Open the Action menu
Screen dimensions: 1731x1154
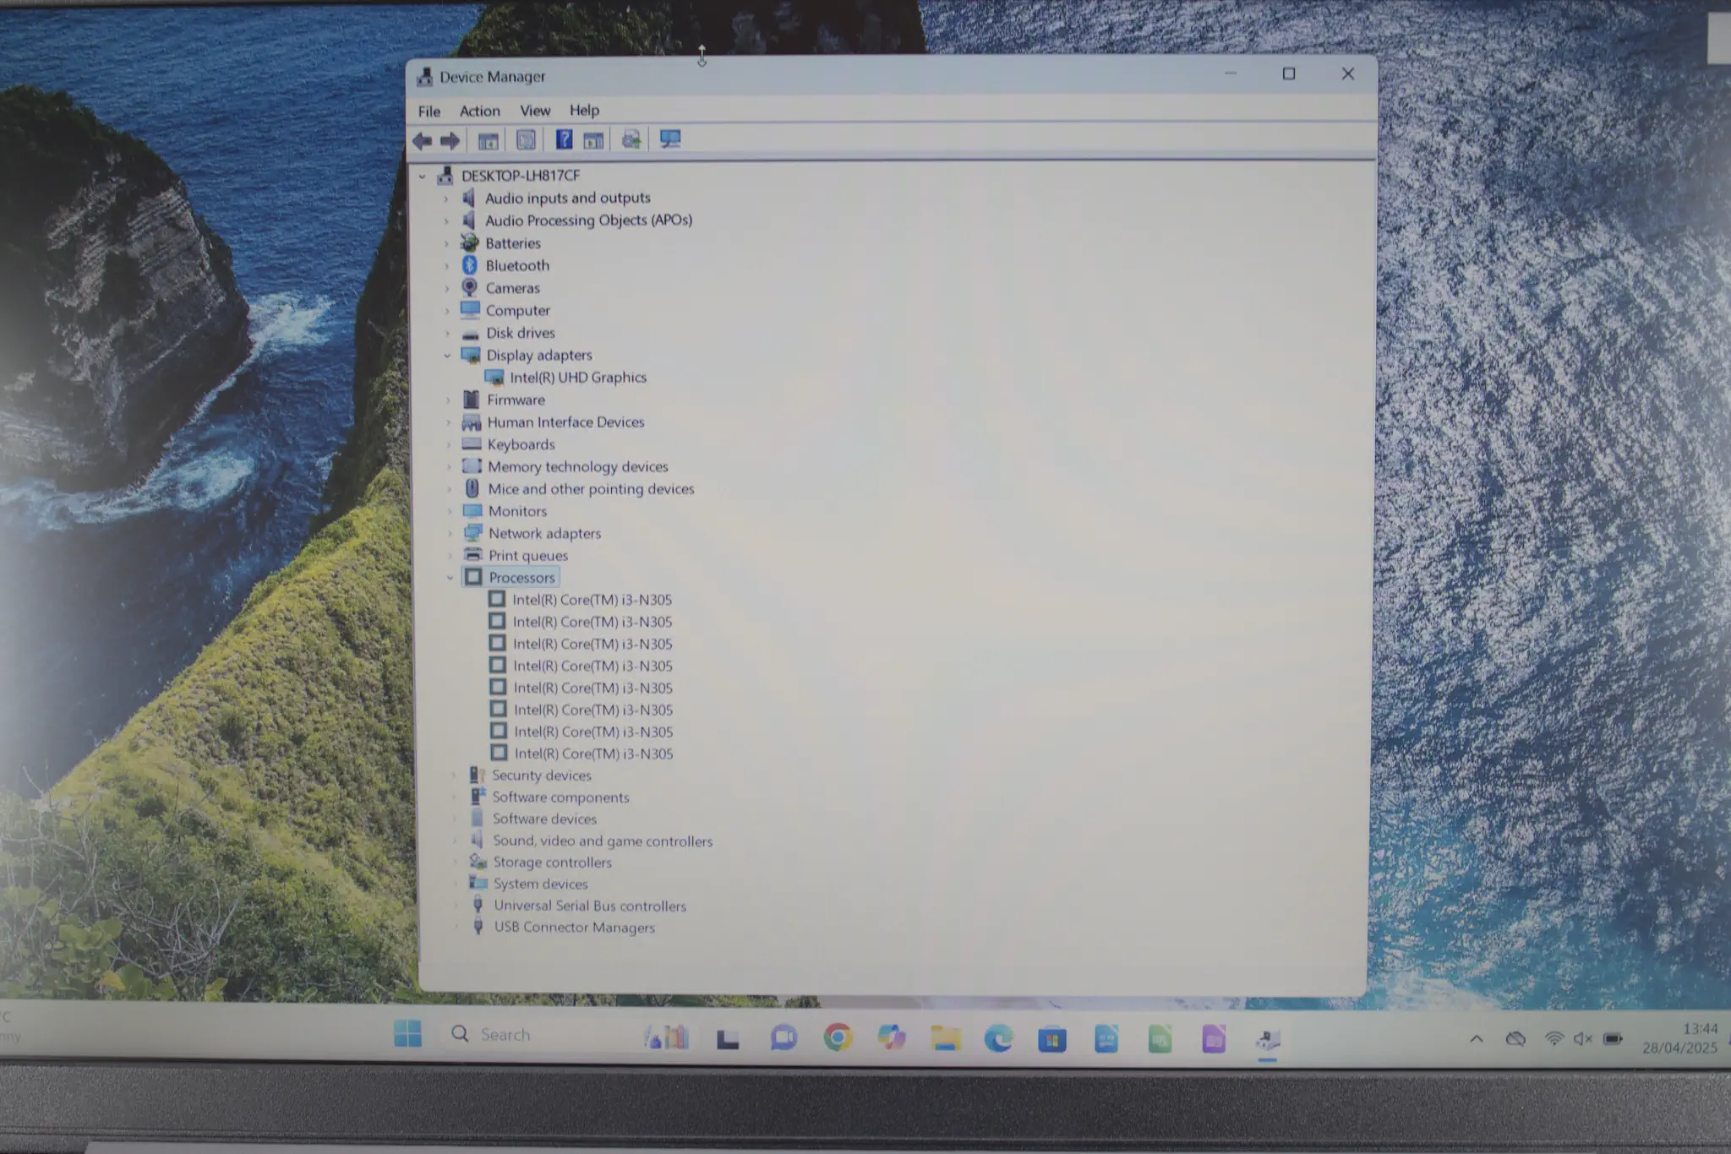pyautogui.click(x=480, y=111)
